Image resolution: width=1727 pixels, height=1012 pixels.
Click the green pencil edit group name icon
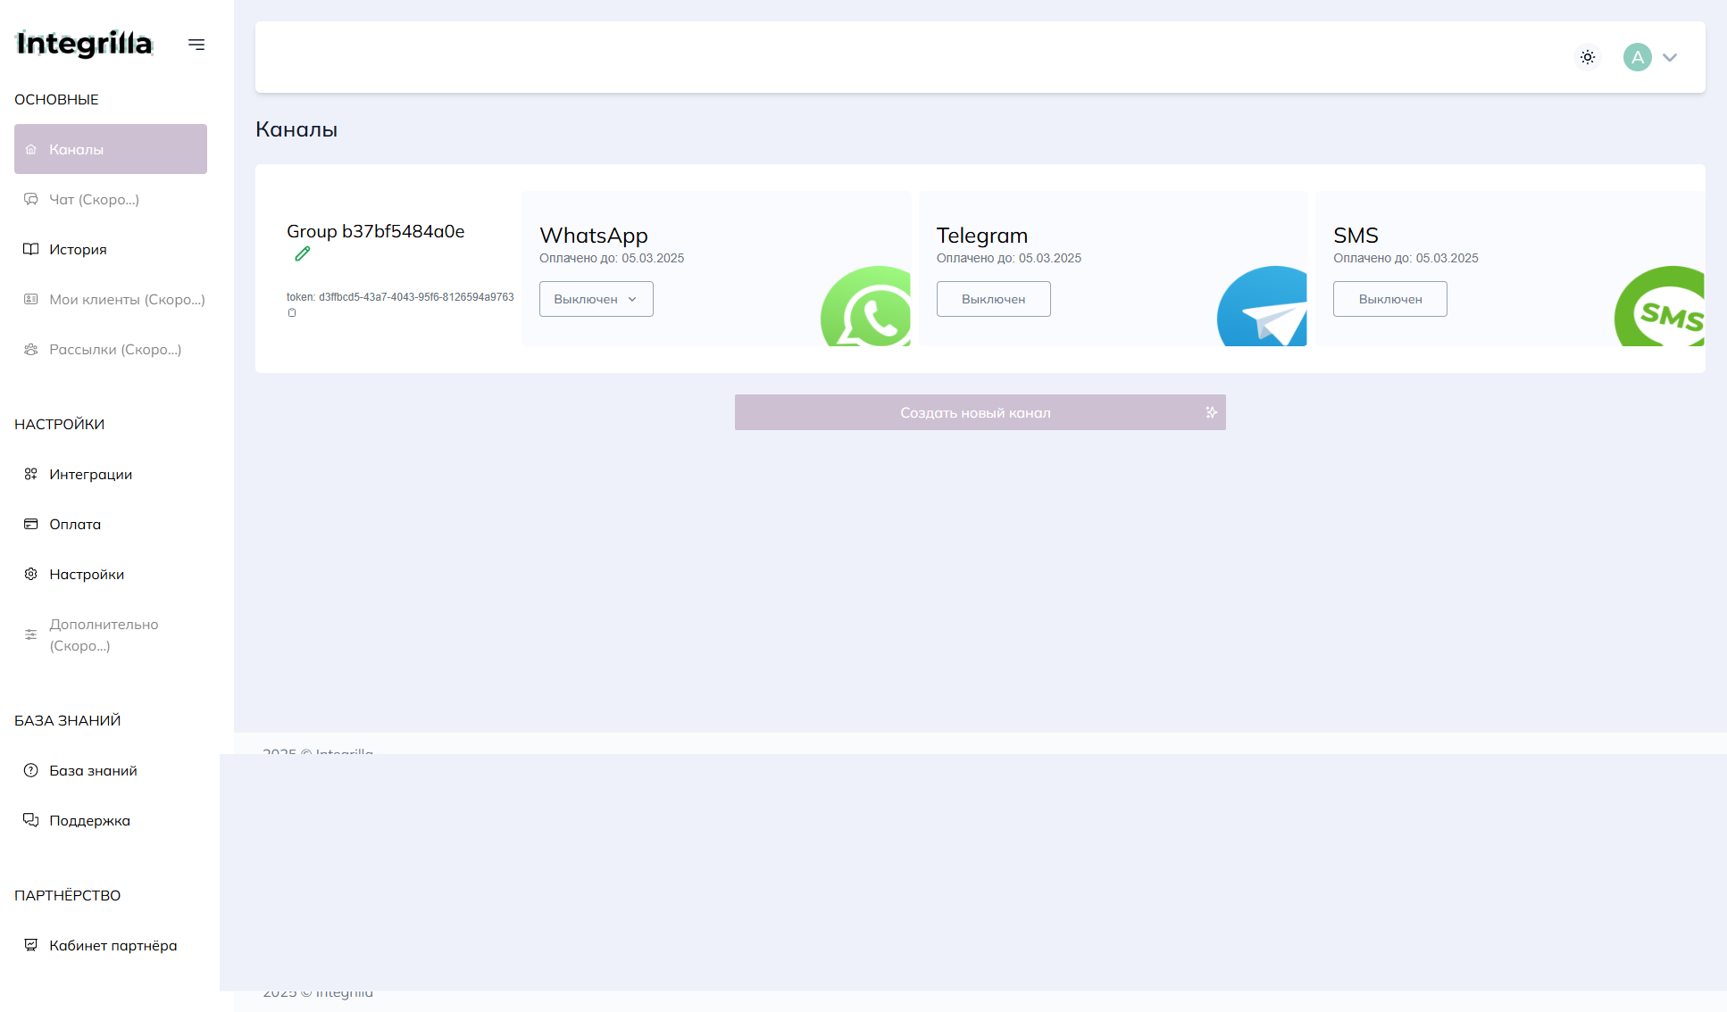pos(303,254)
